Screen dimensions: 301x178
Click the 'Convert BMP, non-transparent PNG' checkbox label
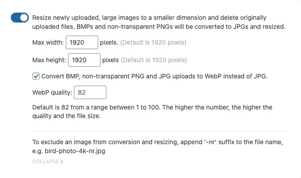155,76
